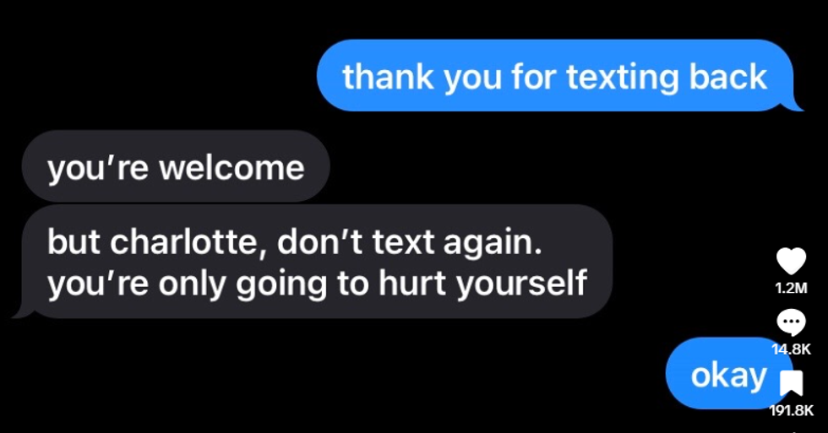The image size is (828, 433).
Task: Click the 191.8K saves count
Action: coord(792,410)
